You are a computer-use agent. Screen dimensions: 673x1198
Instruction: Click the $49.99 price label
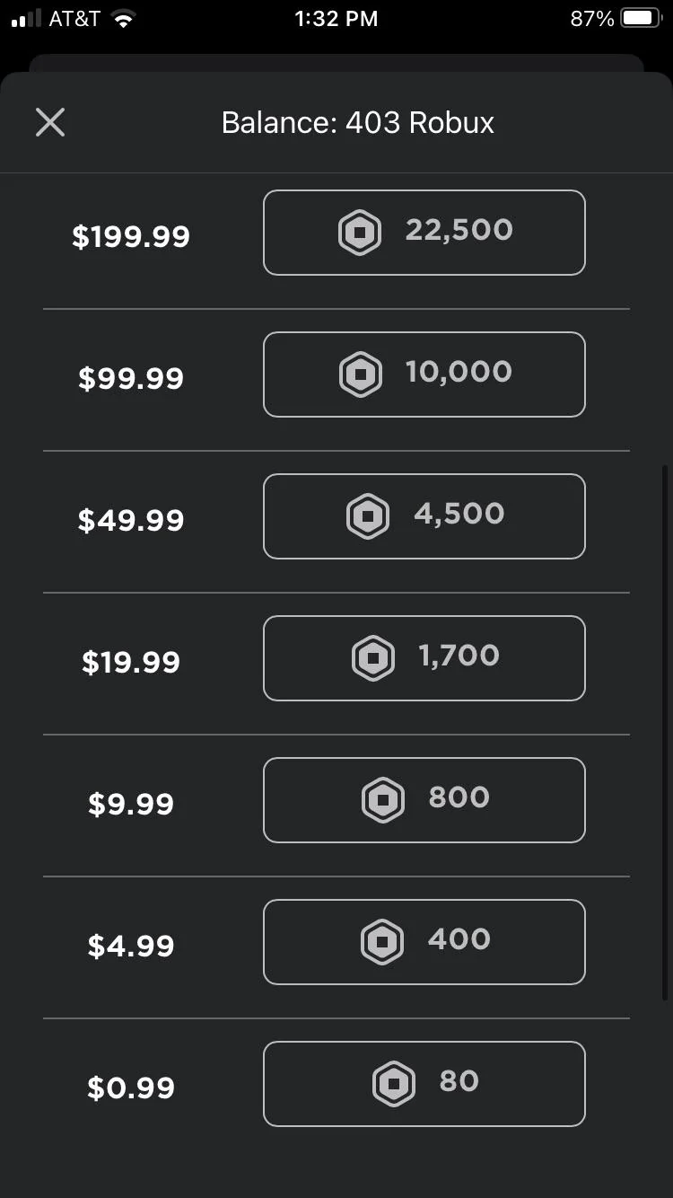[x=131, y=521]
